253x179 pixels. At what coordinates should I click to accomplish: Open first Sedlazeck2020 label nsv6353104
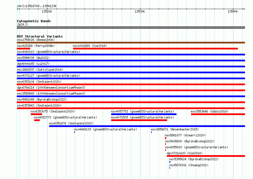click(x=39, y=82)
